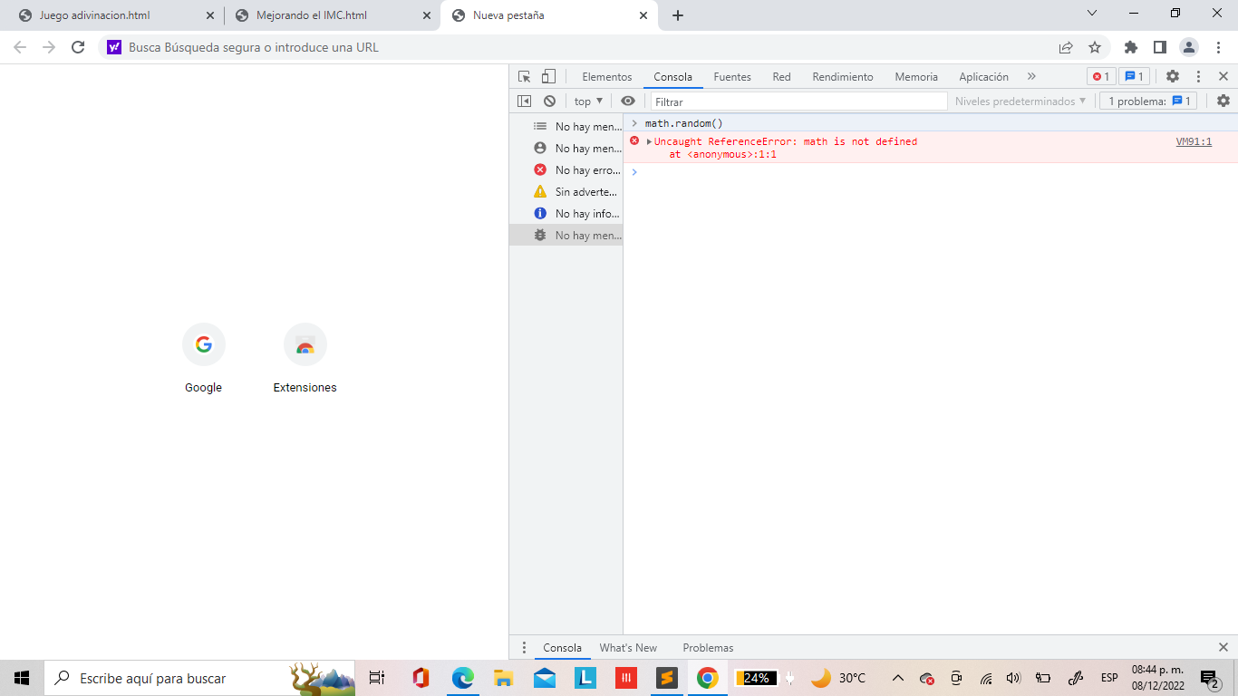Expand the Uncaught ReferenceError stack triangle
This screenshot has height=696, width=1238.
[x=649, y=141]
